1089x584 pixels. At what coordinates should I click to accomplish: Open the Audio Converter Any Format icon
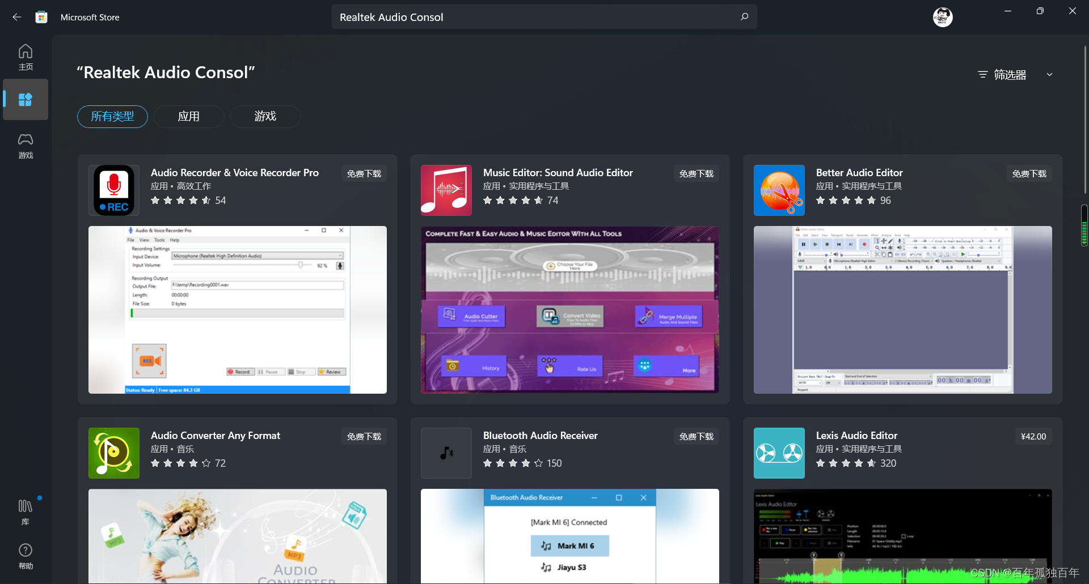click(x=114, y=453)
